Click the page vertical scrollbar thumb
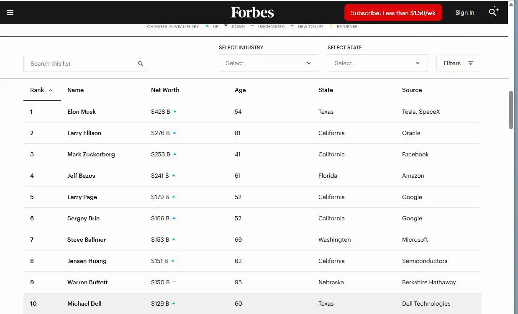The width and height of the screenshot is (518, 314). pos(511,110)
